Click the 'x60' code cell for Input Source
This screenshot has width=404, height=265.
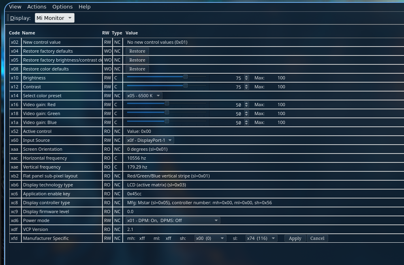click(15, 140)
